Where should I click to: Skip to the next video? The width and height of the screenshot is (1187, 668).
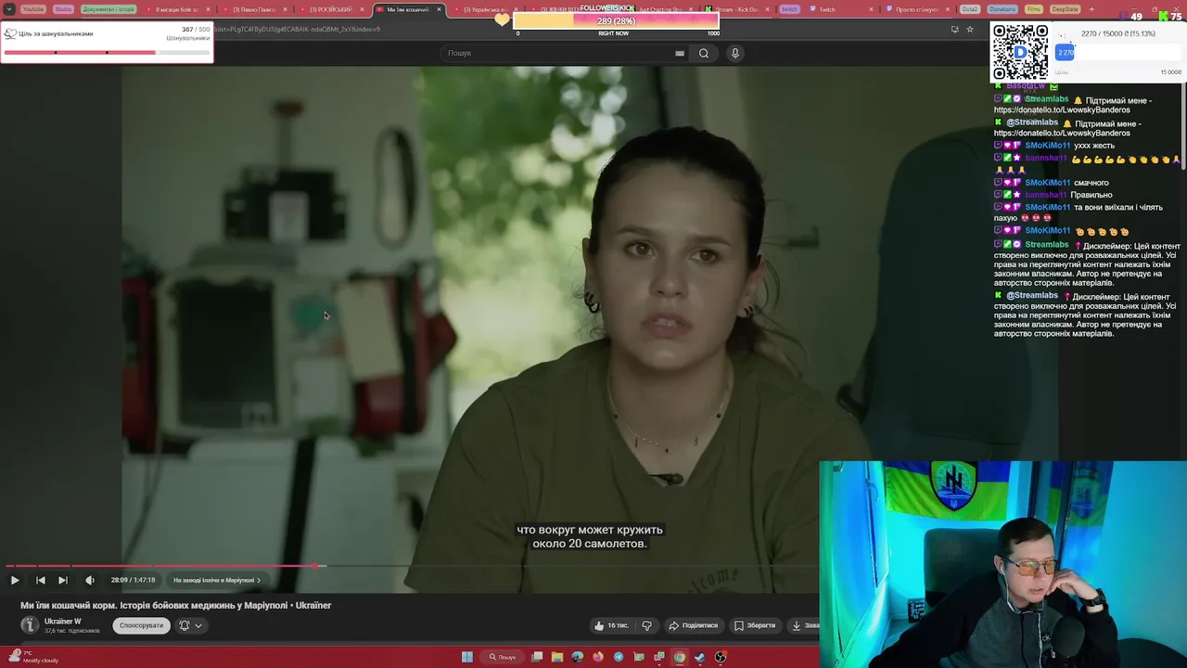(62, 580)
